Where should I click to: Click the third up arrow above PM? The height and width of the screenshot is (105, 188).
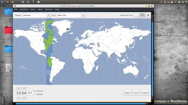(x=30, y=88)
